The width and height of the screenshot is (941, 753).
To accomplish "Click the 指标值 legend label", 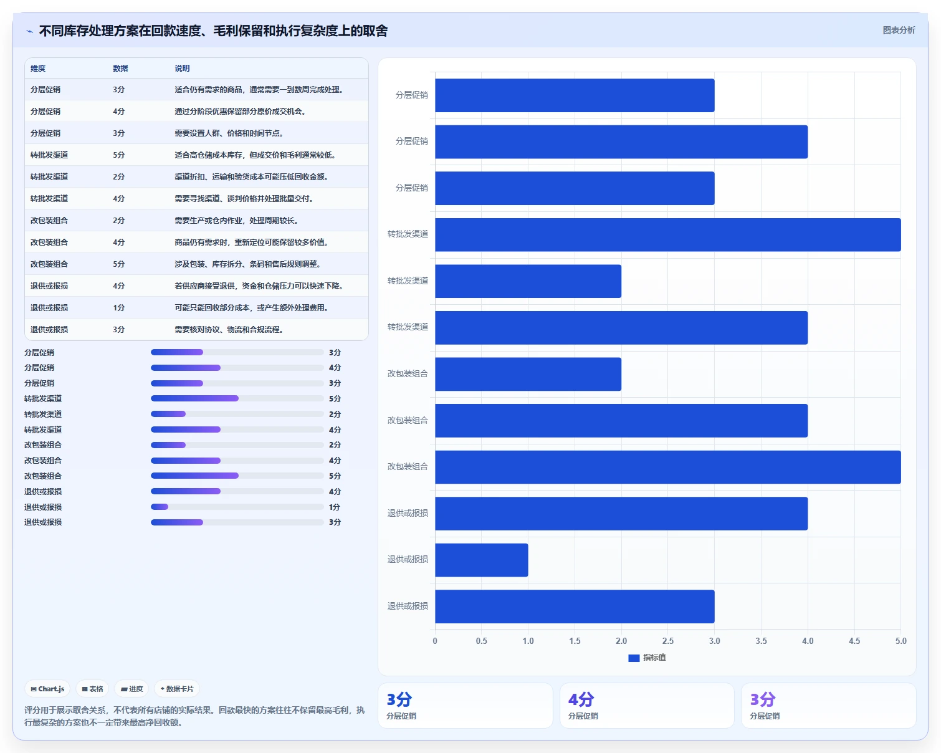I will click(654, 658).
